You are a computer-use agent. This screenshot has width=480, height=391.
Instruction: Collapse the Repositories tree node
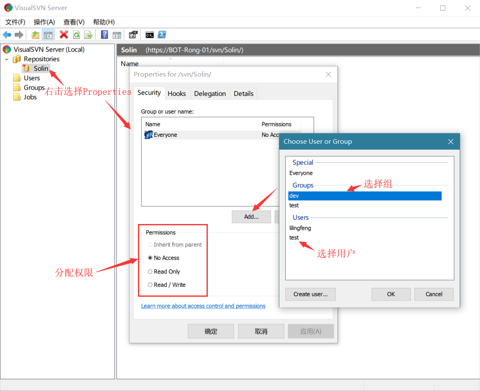[7, 59]
